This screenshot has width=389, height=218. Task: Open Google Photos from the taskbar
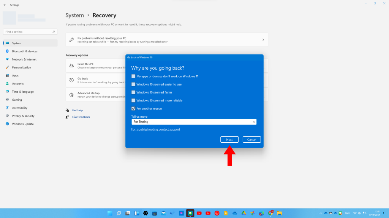[x=253, y=213]
